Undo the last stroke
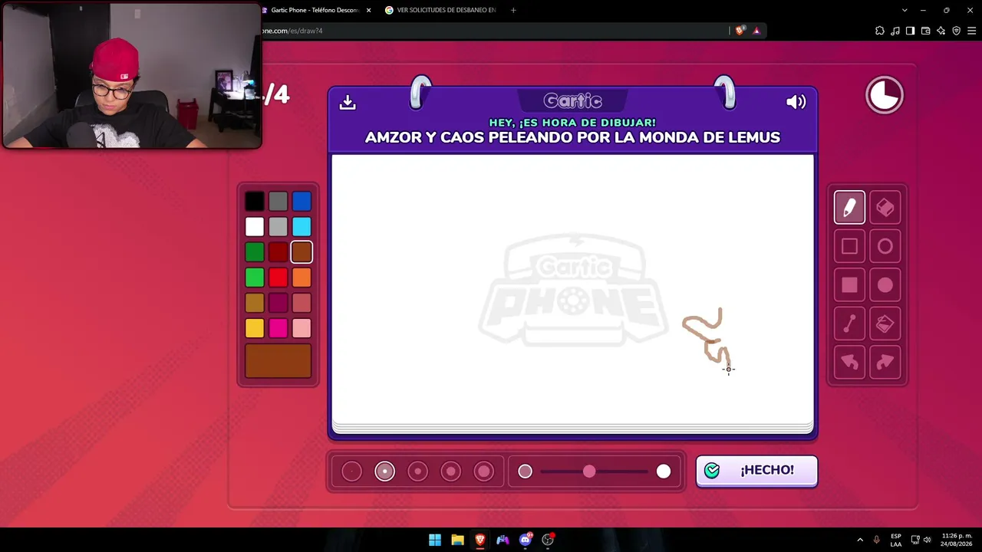Image resolution: width=982 pixels, height=552 pixels. coord(849,363)
